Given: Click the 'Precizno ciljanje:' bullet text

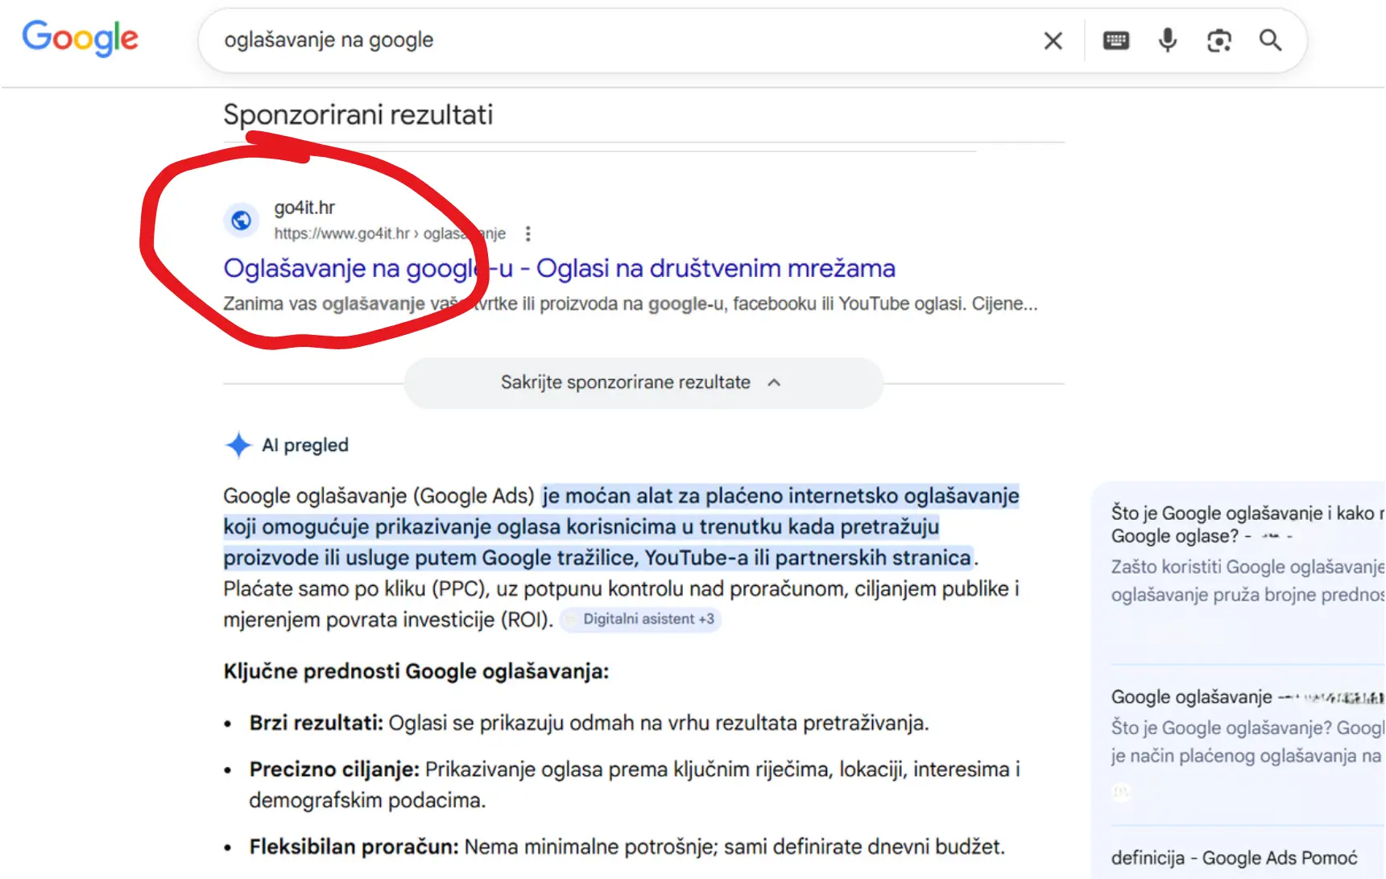Looking at the screenshot, I should coord(334,770).
